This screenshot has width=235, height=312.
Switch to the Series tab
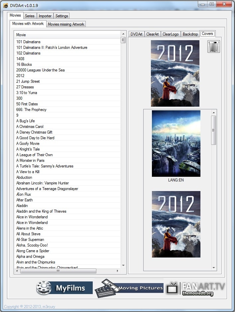click(30, 16)
